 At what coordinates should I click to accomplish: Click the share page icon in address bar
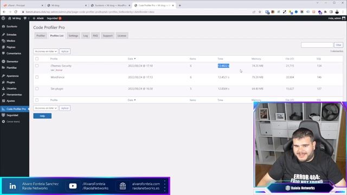[x=254, y=12]
